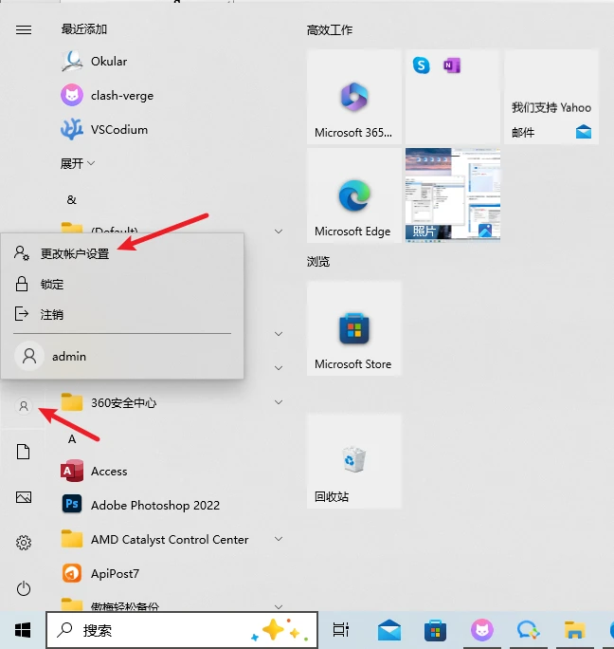Select the & letter index header
614x649 pixels.
[x=71, y=200]
